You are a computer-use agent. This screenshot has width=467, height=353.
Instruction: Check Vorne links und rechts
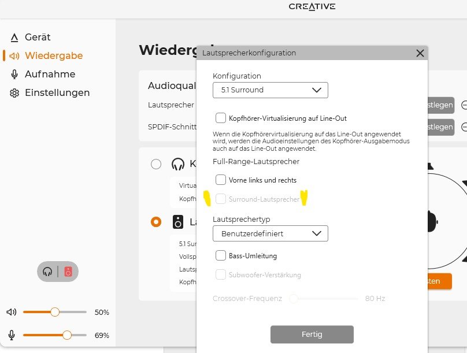coord(221,180)
